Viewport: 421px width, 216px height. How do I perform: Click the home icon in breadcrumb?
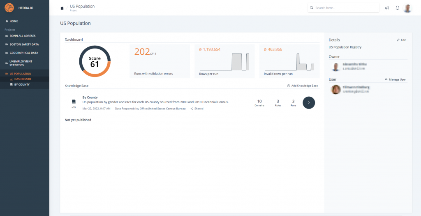coord(62,8)
